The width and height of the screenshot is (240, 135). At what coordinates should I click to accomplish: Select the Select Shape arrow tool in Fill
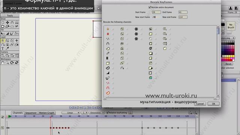(x=3, y=33)
